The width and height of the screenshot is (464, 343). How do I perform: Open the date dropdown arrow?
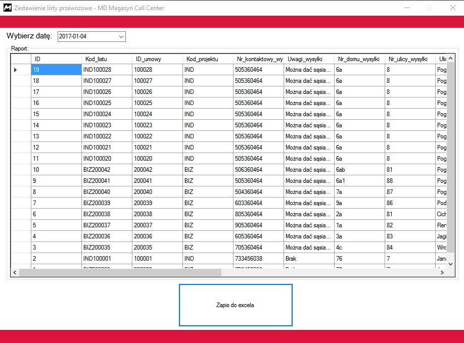[x=121, y=37]
